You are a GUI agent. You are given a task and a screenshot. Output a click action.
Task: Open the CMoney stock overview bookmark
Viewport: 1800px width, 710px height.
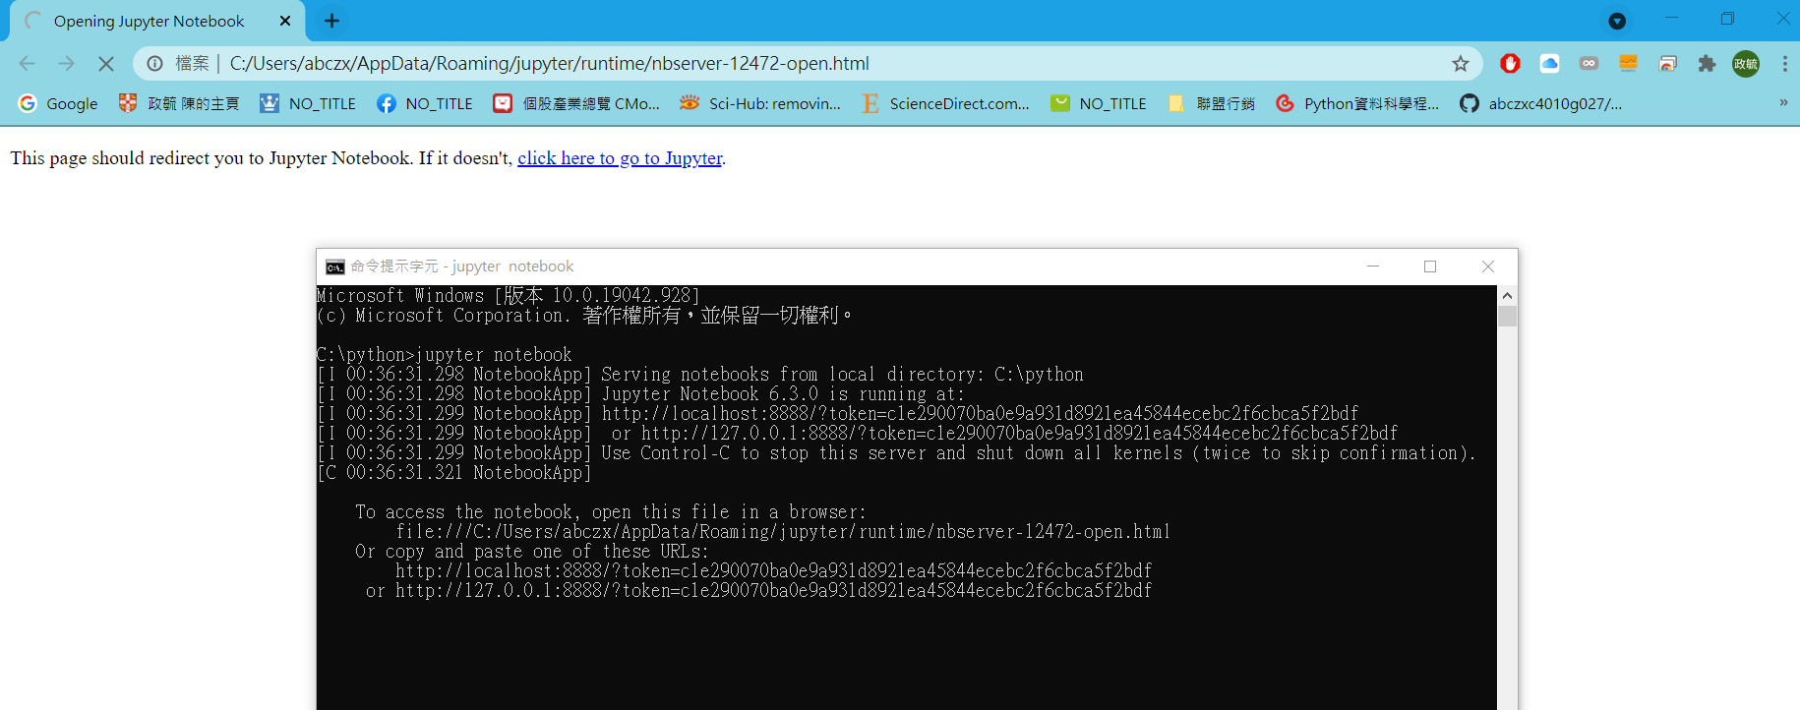576,103
